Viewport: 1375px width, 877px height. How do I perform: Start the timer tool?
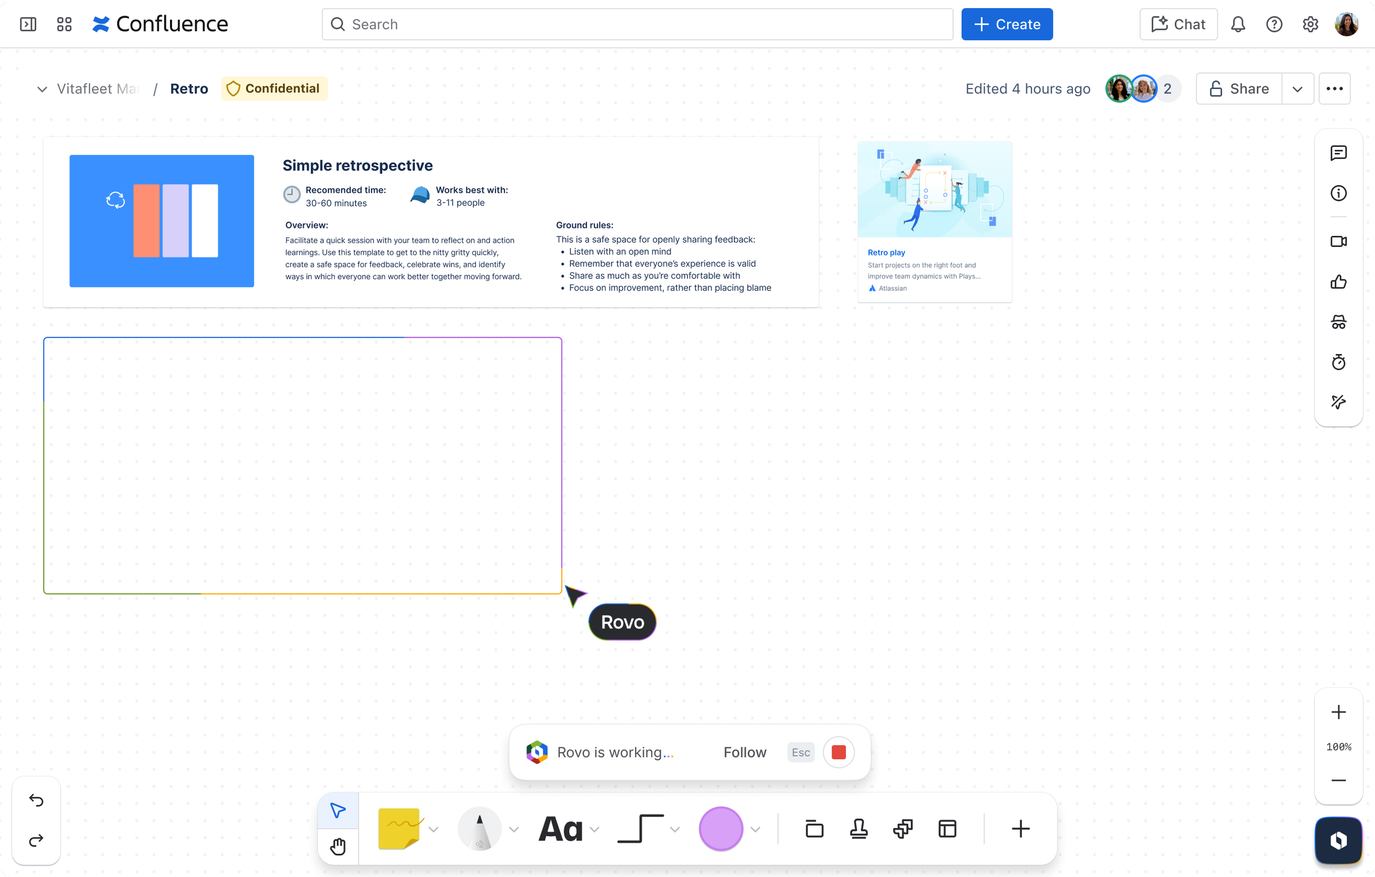pyautogui.click(x=1338, y=362)
